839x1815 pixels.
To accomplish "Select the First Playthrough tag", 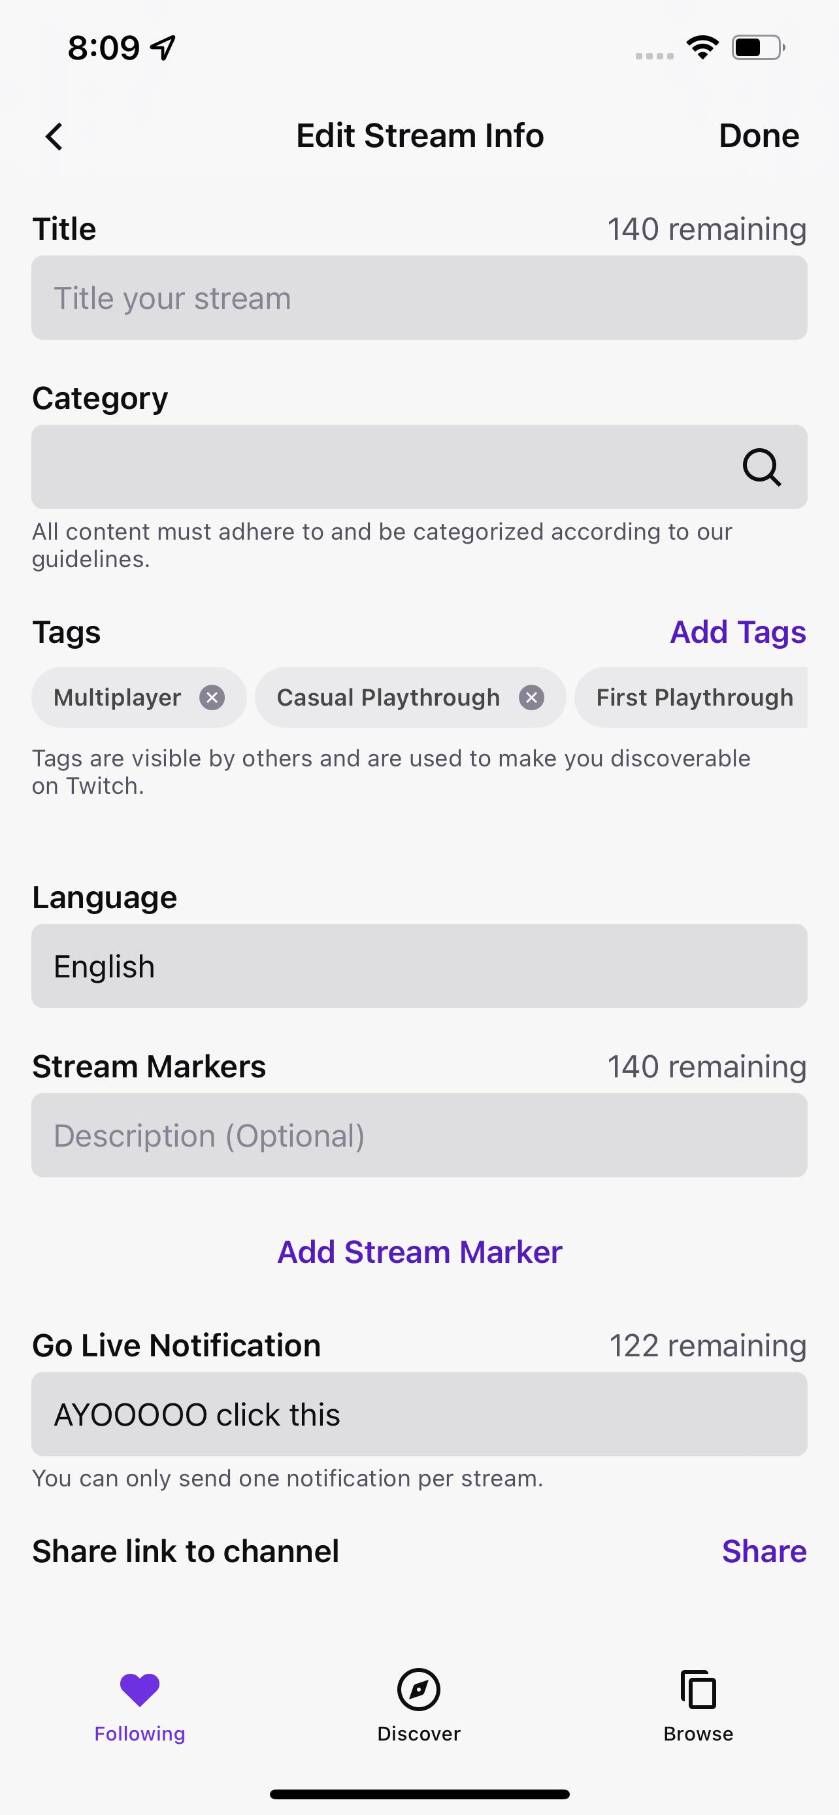I will tap(693, 697).
